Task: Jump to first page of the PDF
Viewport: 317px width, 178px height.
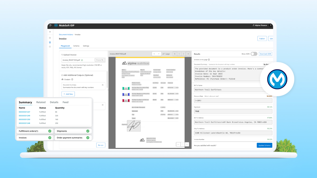Action: click(175, 54)
